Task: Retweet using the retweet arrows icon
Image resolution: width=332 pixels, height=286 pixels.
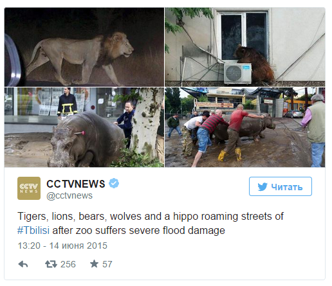Action: 51,264
